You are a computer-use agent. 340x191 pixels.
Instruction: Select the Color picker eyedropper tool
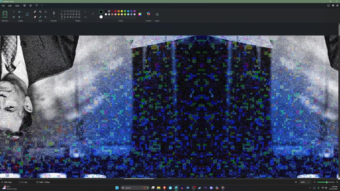(x=40, y=17)
